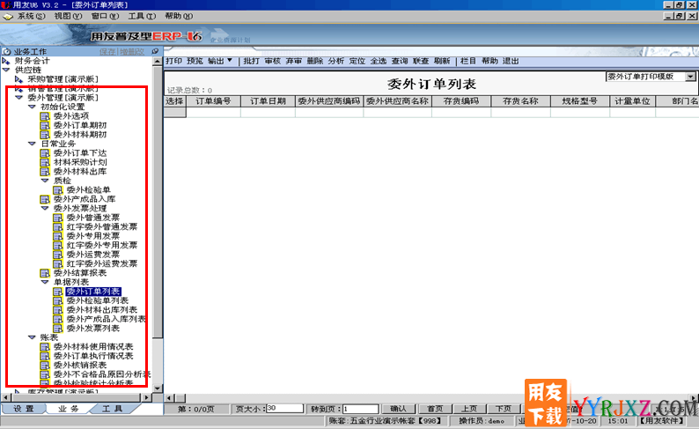Image resolution: width=699 pixels, height=429 pixels.
Task: Open the 工具(T) menu
Action: pos(142,16)
